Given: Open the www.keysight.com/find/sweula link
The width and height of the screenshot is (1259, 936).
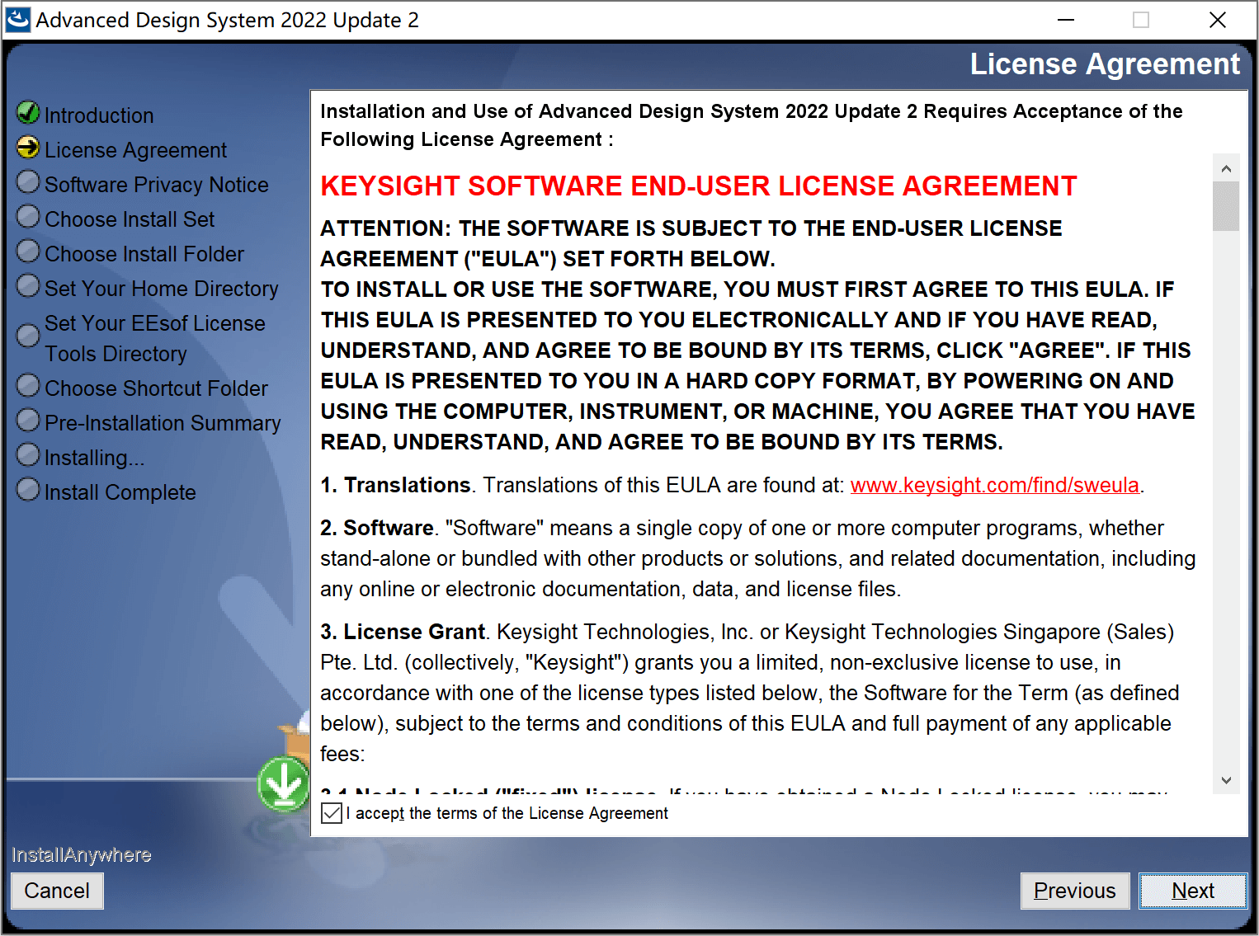Looking at the screenshot, I should [x=994, y=485].
